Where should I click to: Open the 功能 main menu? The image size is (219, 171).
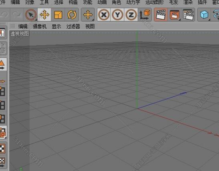(88, 2)
